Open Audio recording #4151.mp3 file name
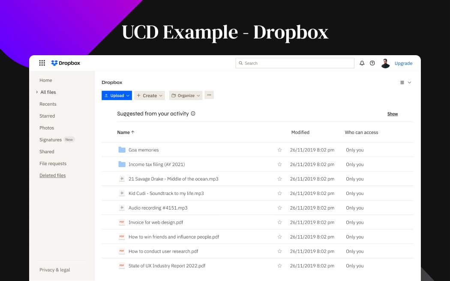450x281 pixels. [x=158, y=208]
